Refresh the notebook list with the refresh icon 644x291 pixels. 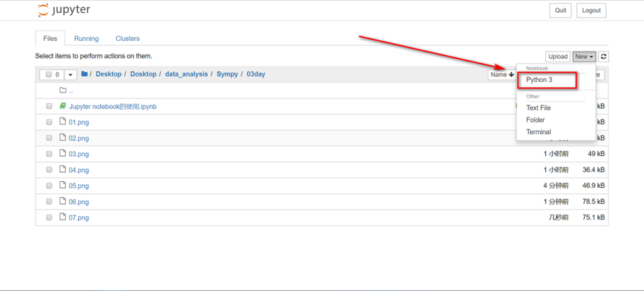tap(603, 57)
